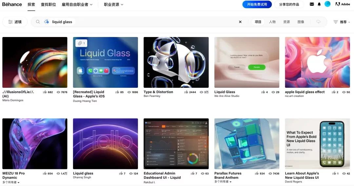Like the MEIZU 18 Pro Dynamic project
The image size is (354, 186).
pos(45,173)
